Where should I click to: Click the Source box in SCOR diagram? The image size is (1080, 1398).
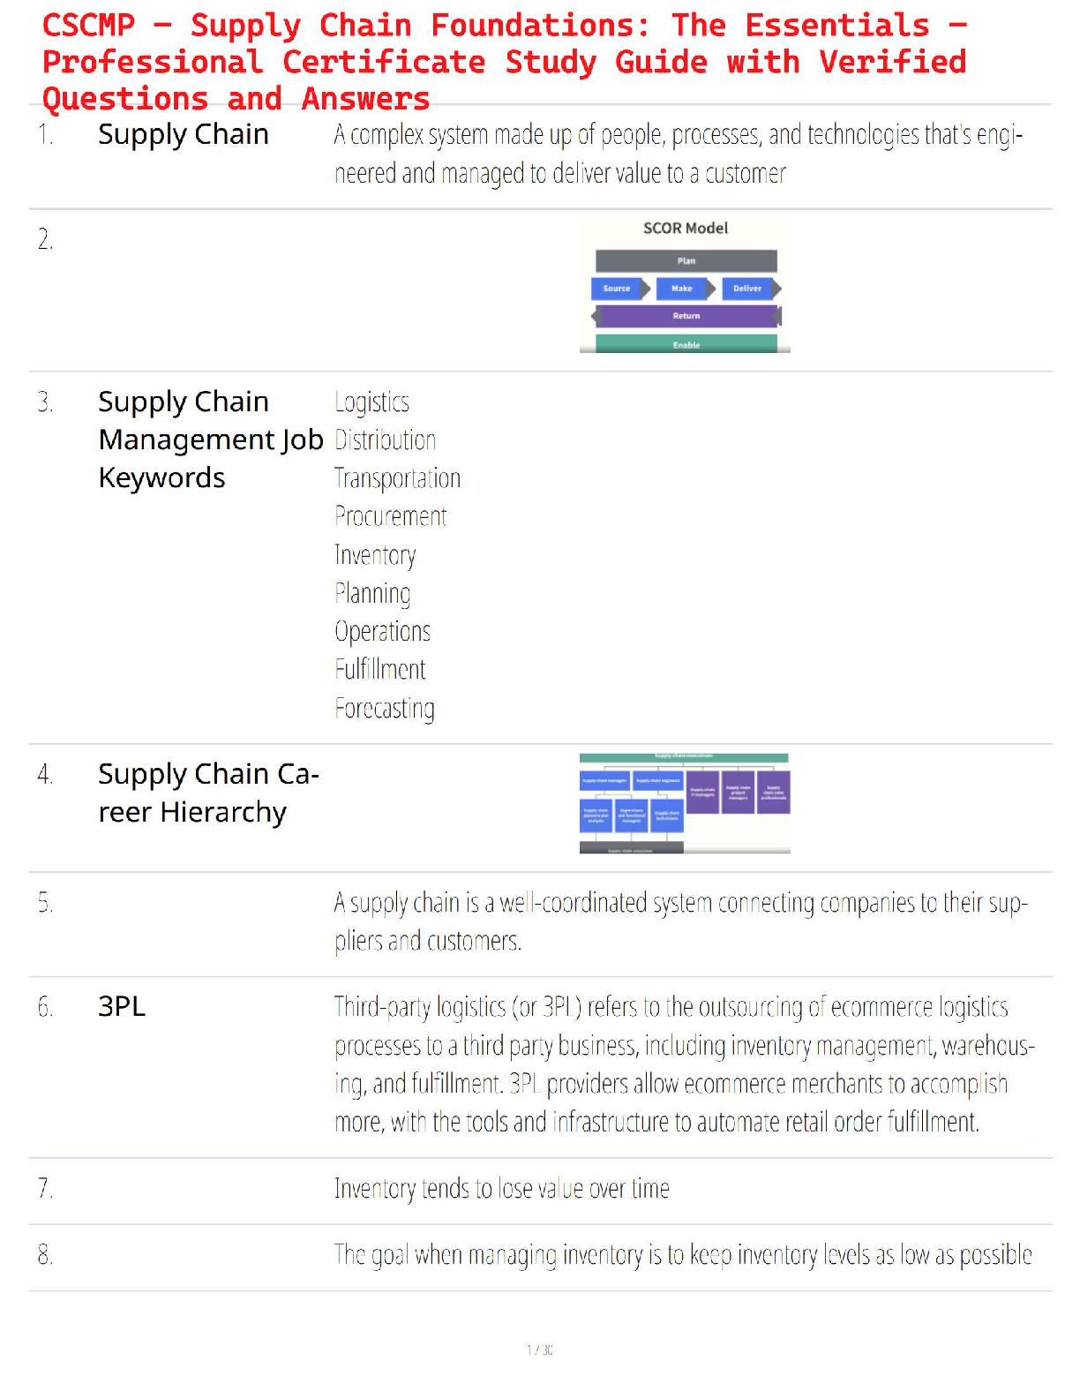(x=617, y=289)
